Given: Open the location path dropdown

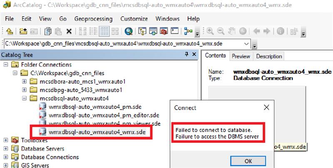Looking at the screenshot, I should coord(246,44).
